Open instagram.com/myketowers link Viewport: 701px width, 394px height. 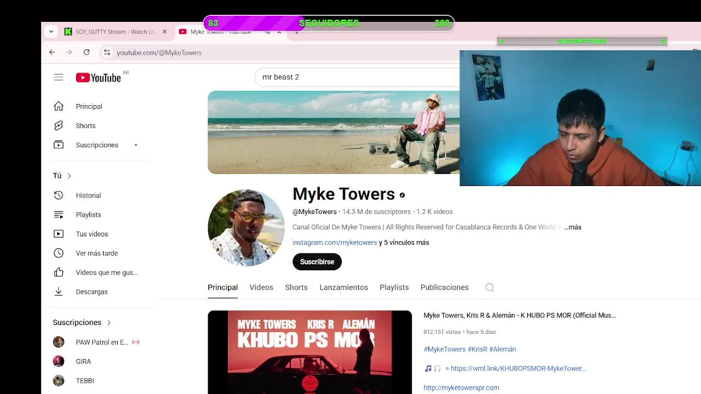coord(335,242)
